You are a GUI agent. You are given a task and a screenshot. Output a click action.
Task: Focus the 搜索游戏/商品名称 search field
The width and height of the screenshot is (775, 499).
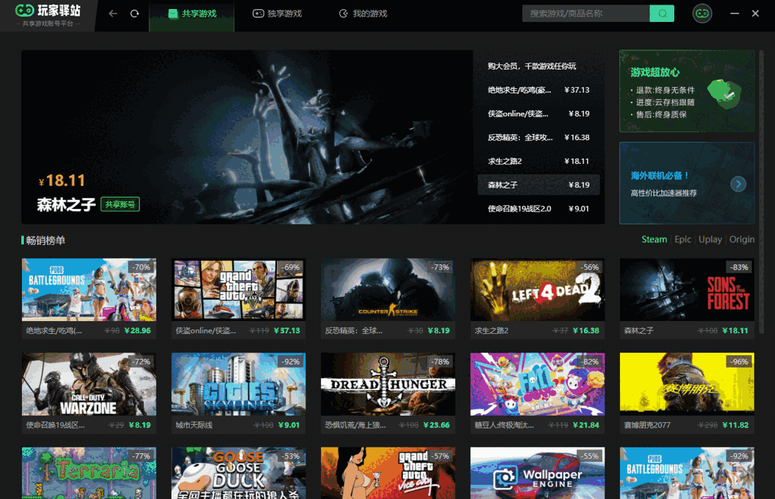tap(586, 14)
